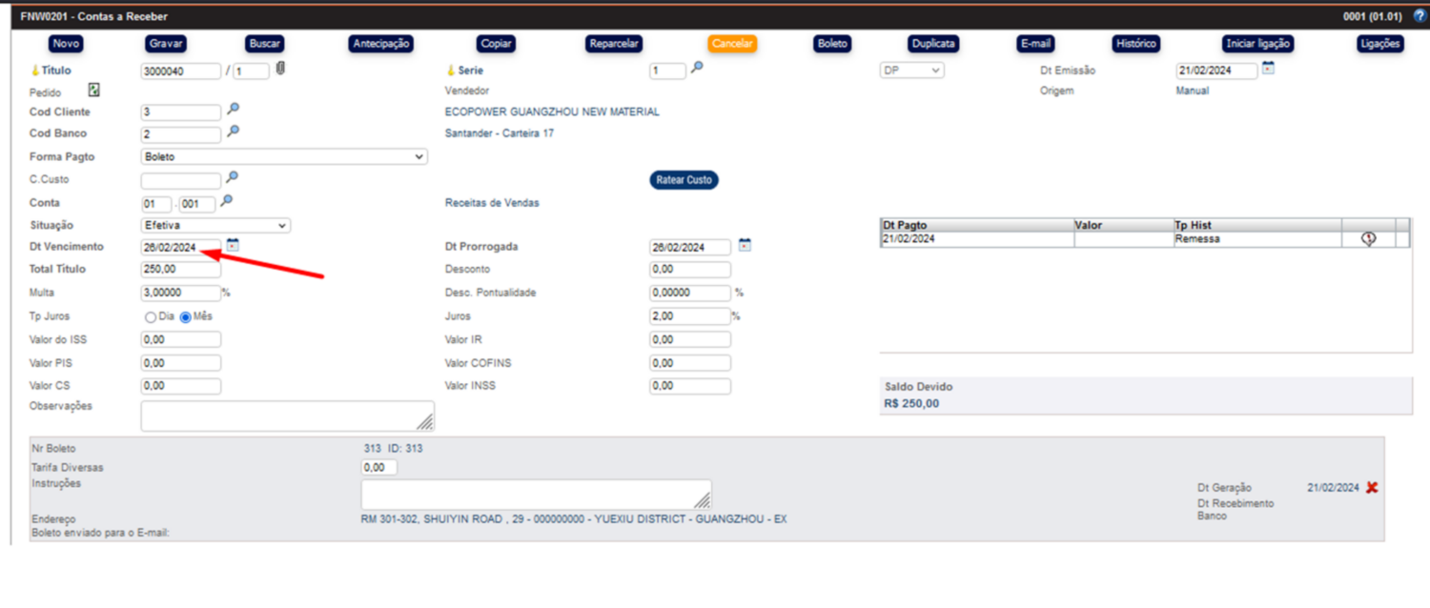Click the Gravar button
Screen dimensions: 1430x608
pos(166,44)
